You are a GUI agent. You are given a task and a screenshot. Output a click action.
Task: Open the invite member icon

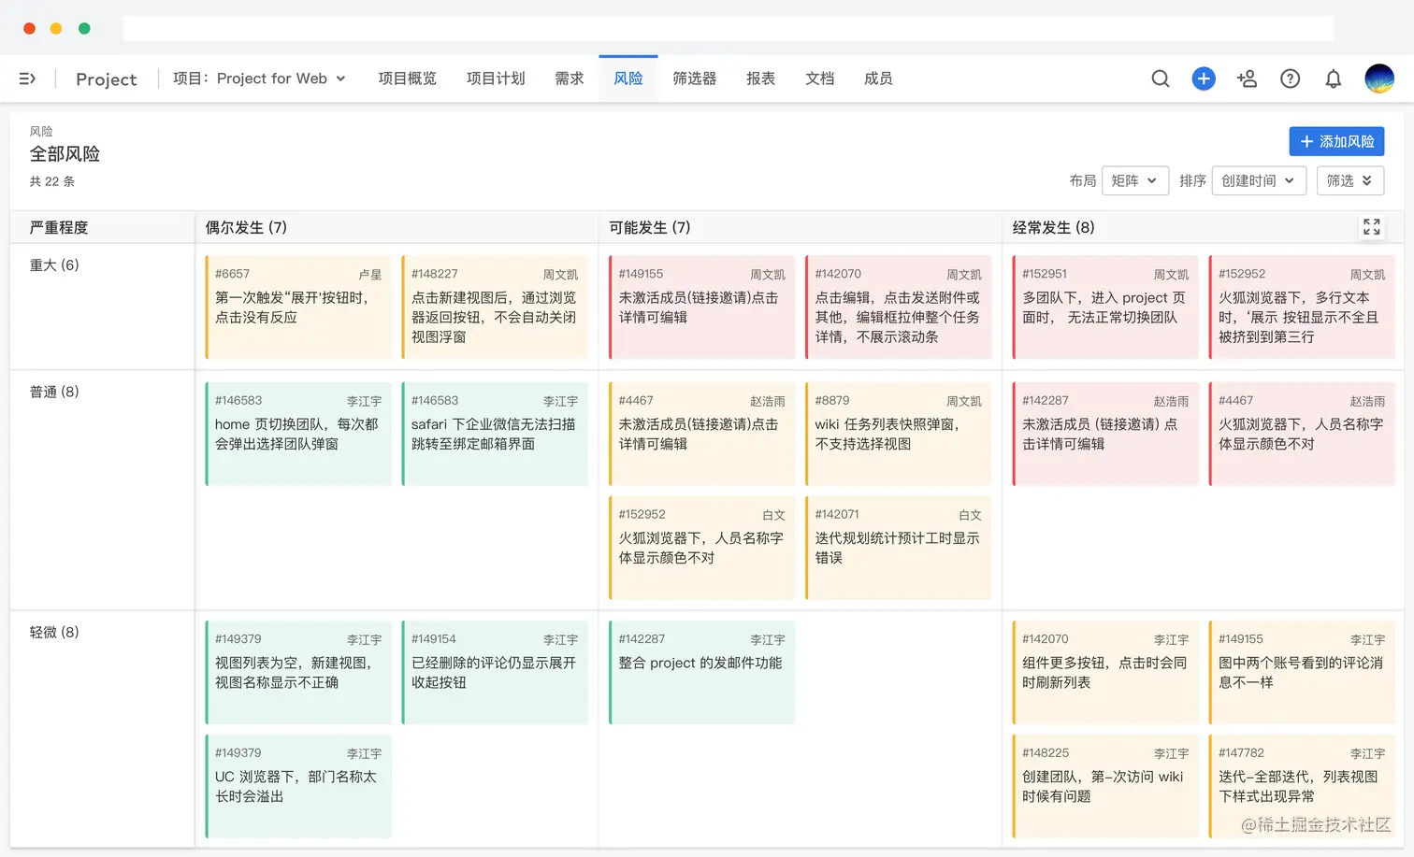[1247, 79]
